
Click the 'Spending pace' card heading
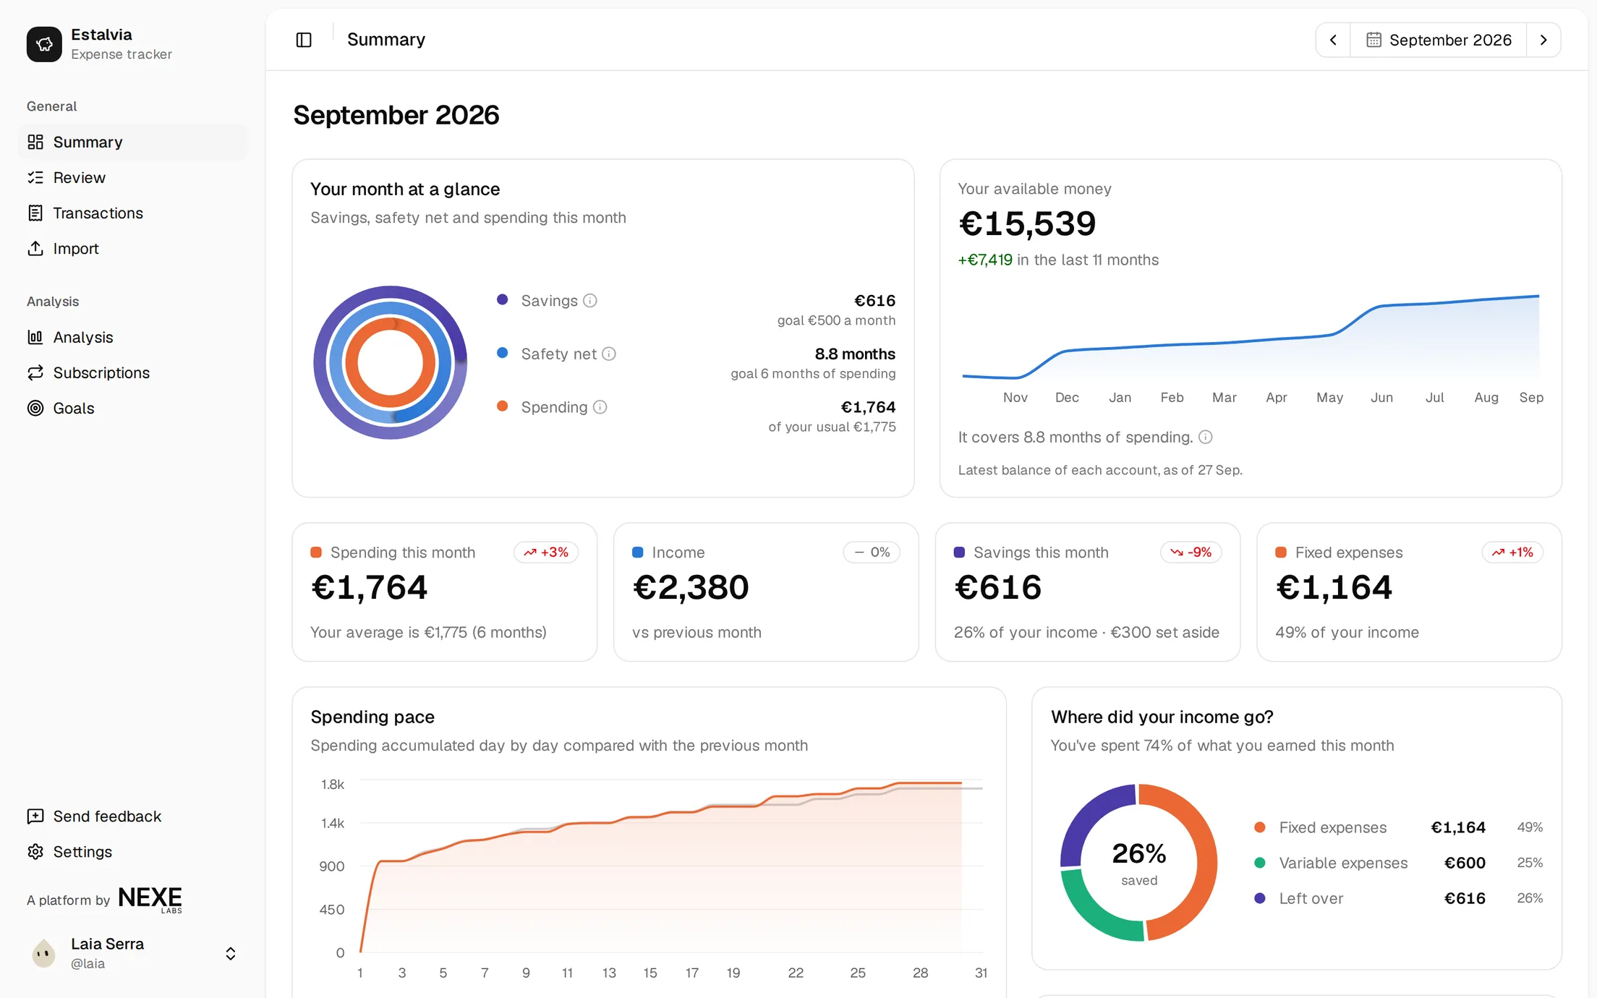click(x=372, y=717)
